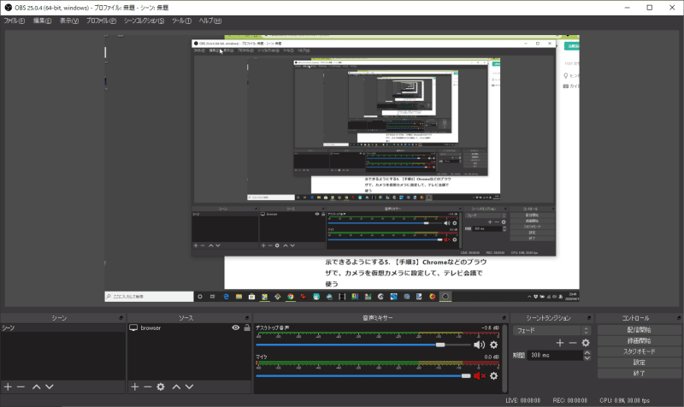
Task: Click the audio mixer vertical scrollbar
Action: coord(505,357)
